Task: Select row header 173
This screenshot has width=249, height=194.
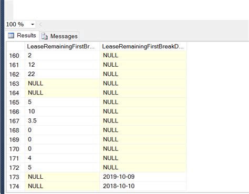Action: [x=16, y=177]
